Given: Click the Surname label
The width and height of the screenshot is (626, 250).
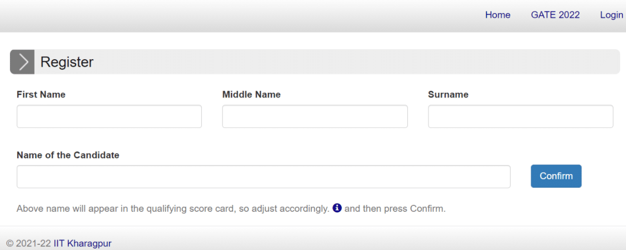Looking at the screenshot, I should 448,95.
